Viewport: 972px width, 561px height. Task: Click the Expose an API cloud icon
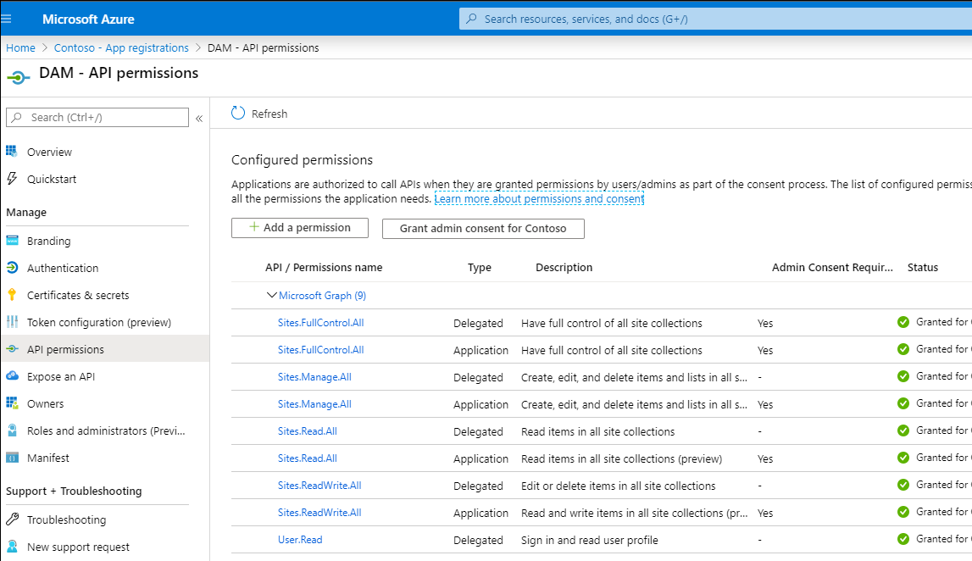coord(12,375)
